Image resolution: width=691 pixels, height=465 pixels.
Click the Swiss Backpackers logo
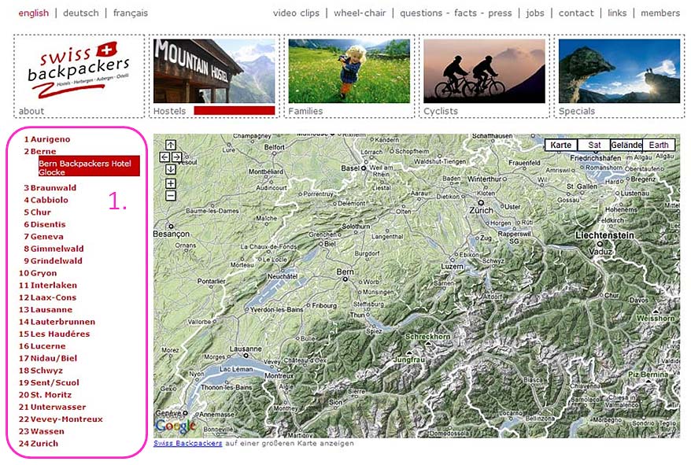click(x=78, y=70)
